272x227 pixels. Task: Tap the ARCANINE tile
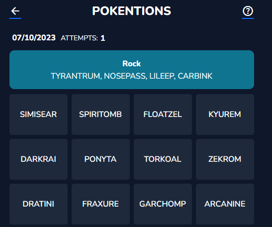coord(225,204)
